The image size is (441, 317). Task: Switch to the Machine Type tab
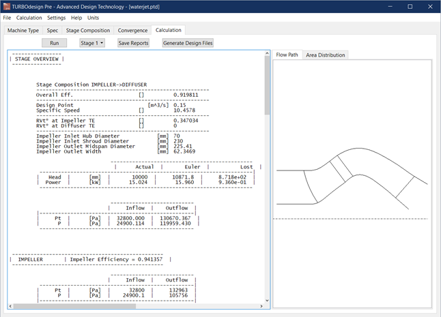click(23, 30)
